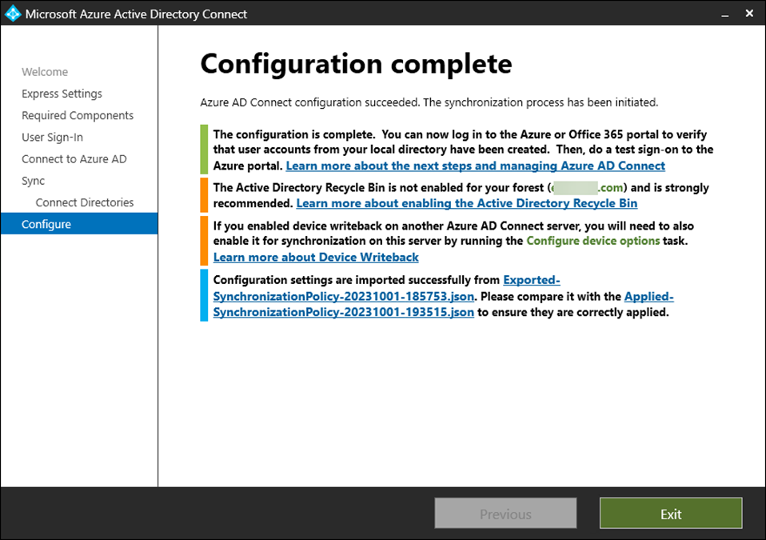The image size is (766, 540).
Task: Select the Welcome step in sidebar
Action: tap(45, 71)
